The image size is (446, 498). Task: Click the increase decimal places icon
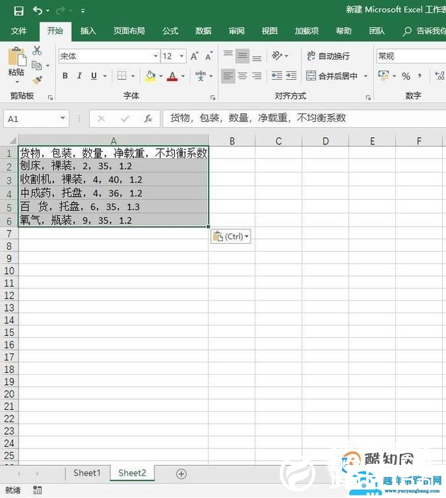coord(440,76)
